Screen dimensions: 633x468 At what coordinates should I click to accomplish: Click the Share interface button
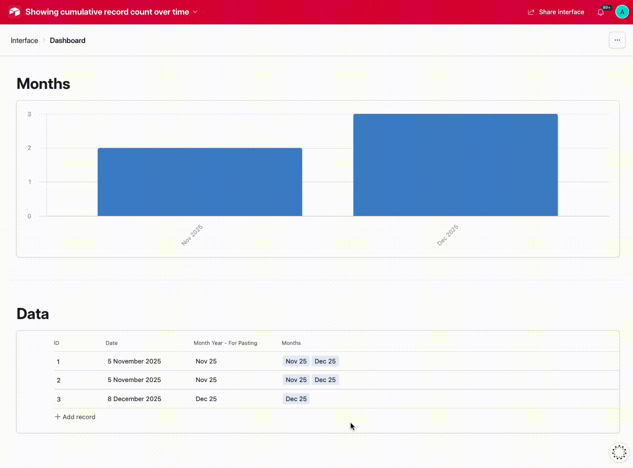pyautogui.click(x=556, y=12)
